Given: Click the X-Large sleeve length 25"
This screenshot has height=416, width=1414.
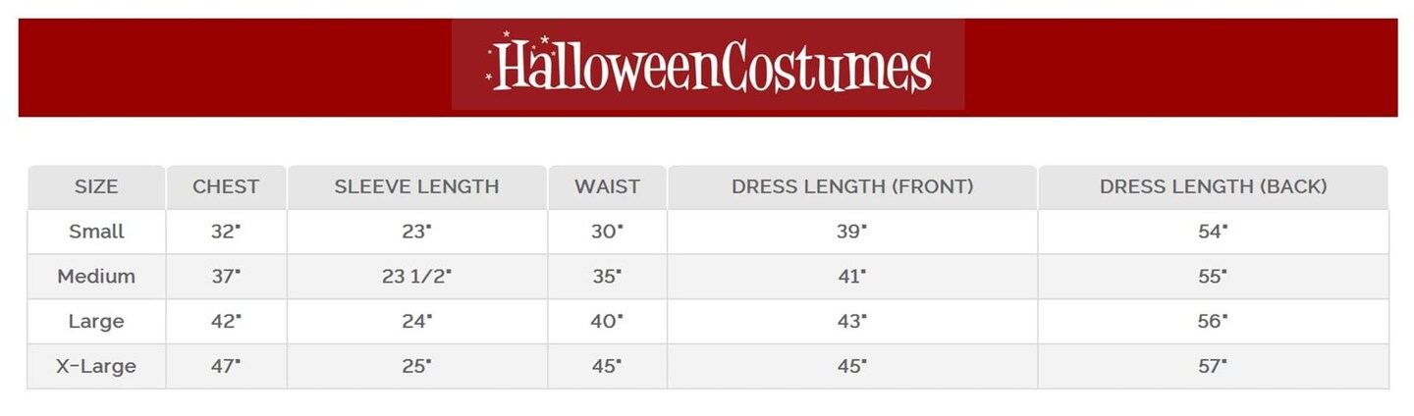Looking at the screenshot, I should [x=416, y=366].
